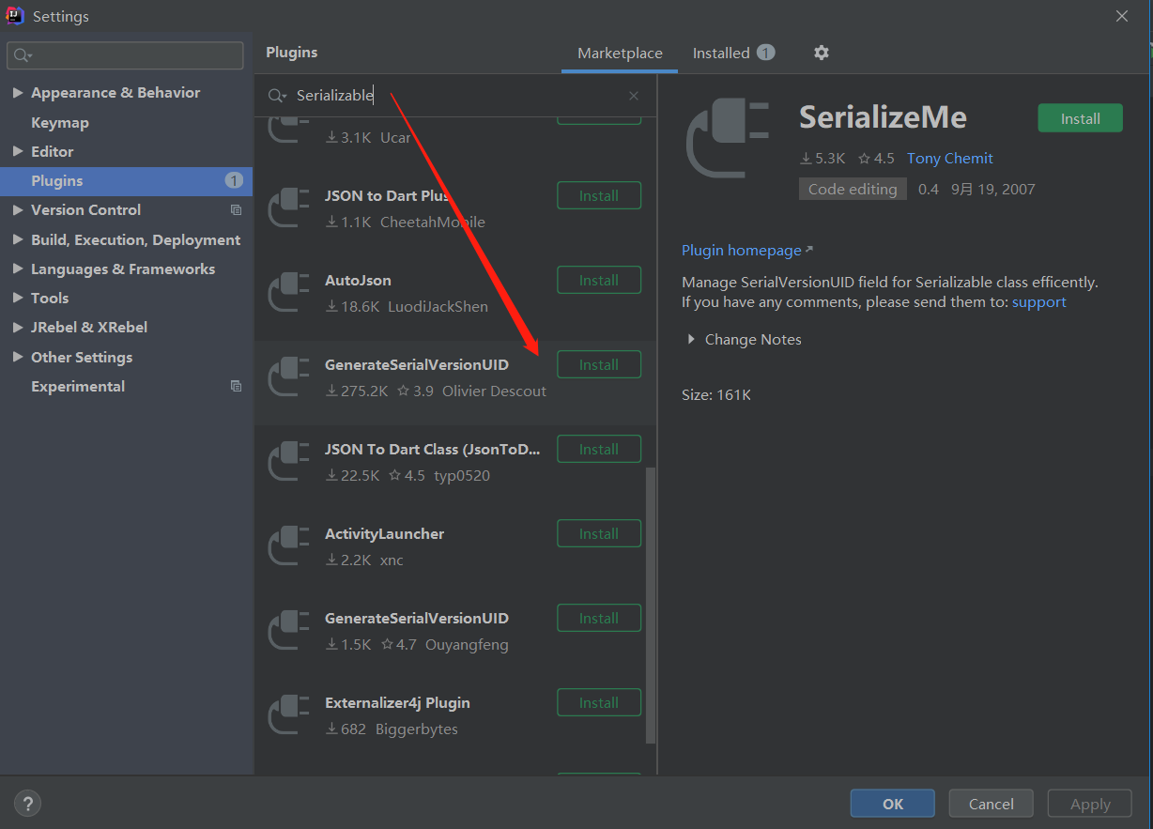Click the Plugins update count badge
The height and width of the screenshot is (829, 1153).
coord(234,180)
